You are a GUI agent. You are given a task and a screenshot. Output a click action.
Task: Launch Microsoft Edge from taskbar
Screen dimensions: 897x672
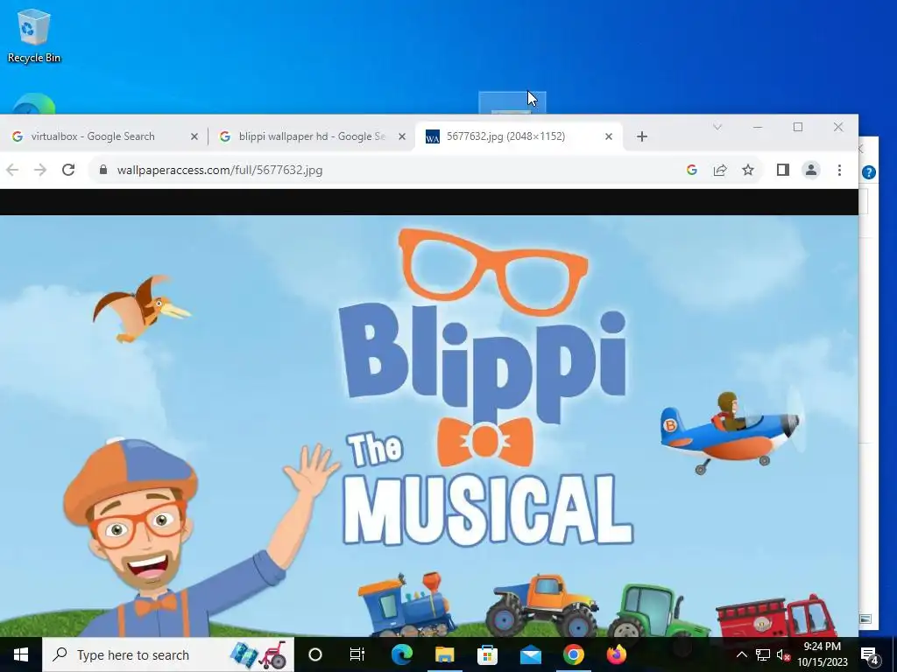pyautogui.click(x=401, y=654)
